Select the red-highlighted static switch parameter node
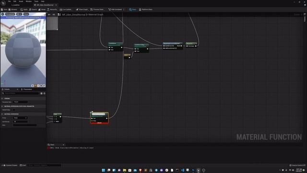Viewport: 307px width, 173px height. coord(99,118)
